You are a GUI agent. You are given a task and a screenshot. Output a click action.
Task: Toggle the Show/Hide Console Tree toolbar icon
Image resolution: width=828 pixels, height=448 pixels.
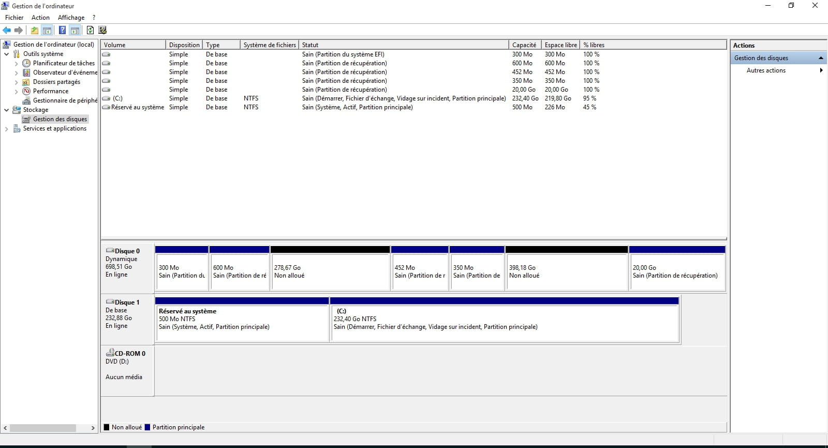coord(47,30)
